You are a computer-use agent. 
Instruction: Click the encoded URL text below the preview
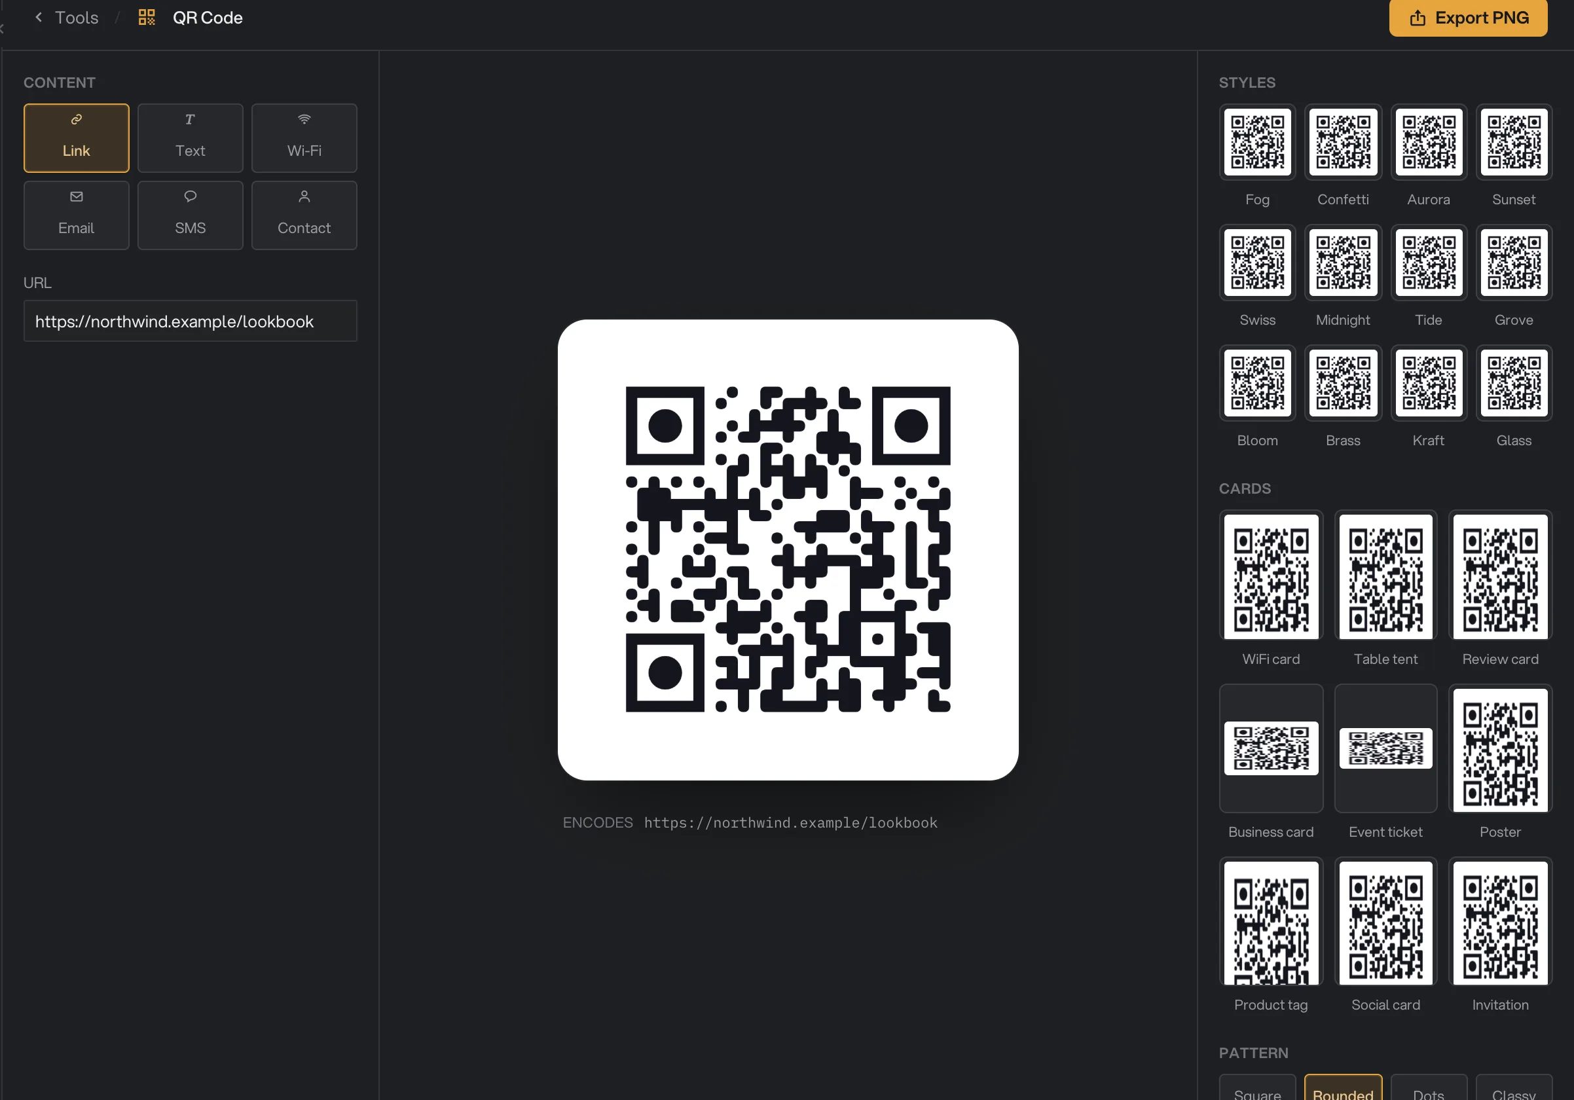pyautogui.click(x=790, y=822)
